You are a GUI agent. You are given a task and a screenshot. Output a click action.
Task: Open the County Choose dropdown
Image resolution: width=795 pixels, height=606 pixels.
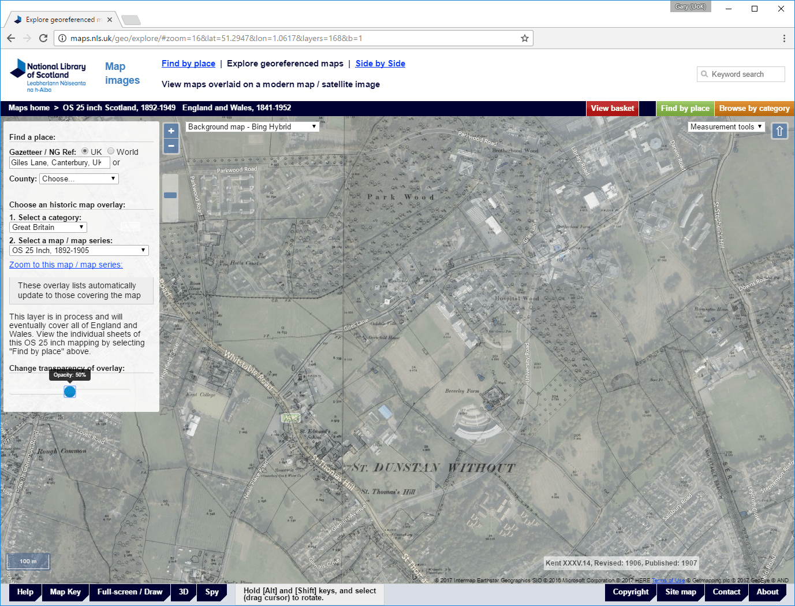coord(79,179)
